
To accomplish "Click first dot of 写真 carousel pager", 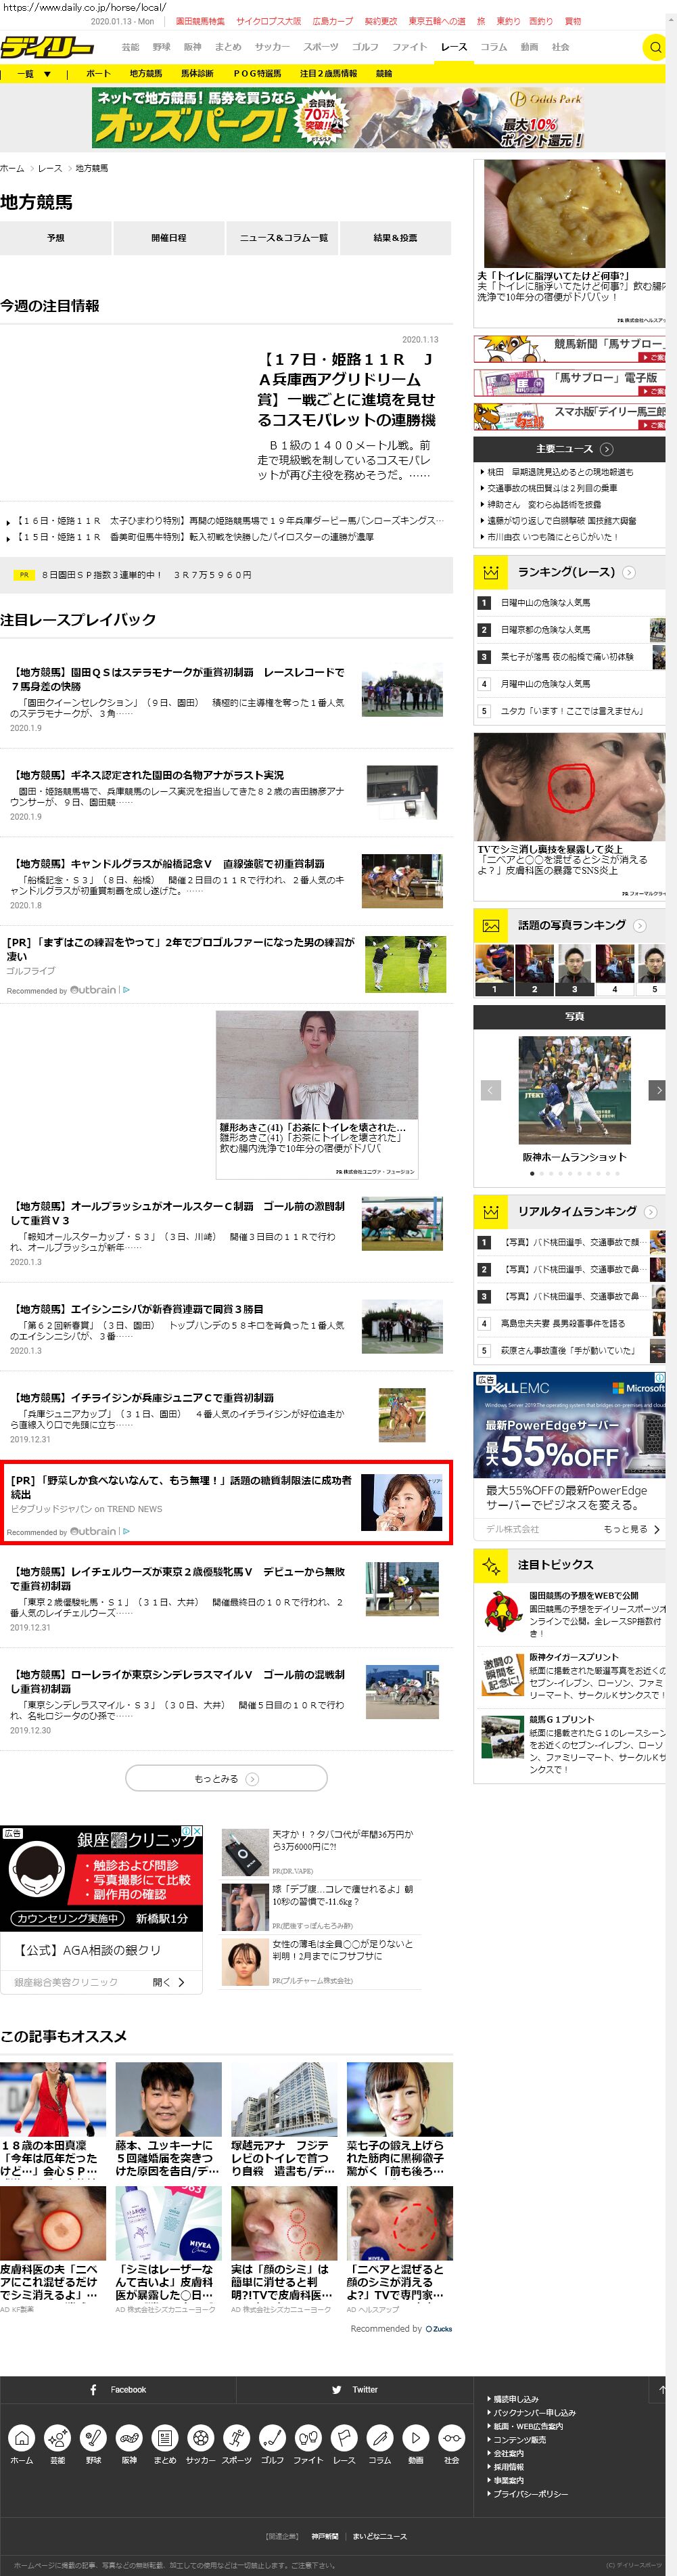I will point(532,1173).
